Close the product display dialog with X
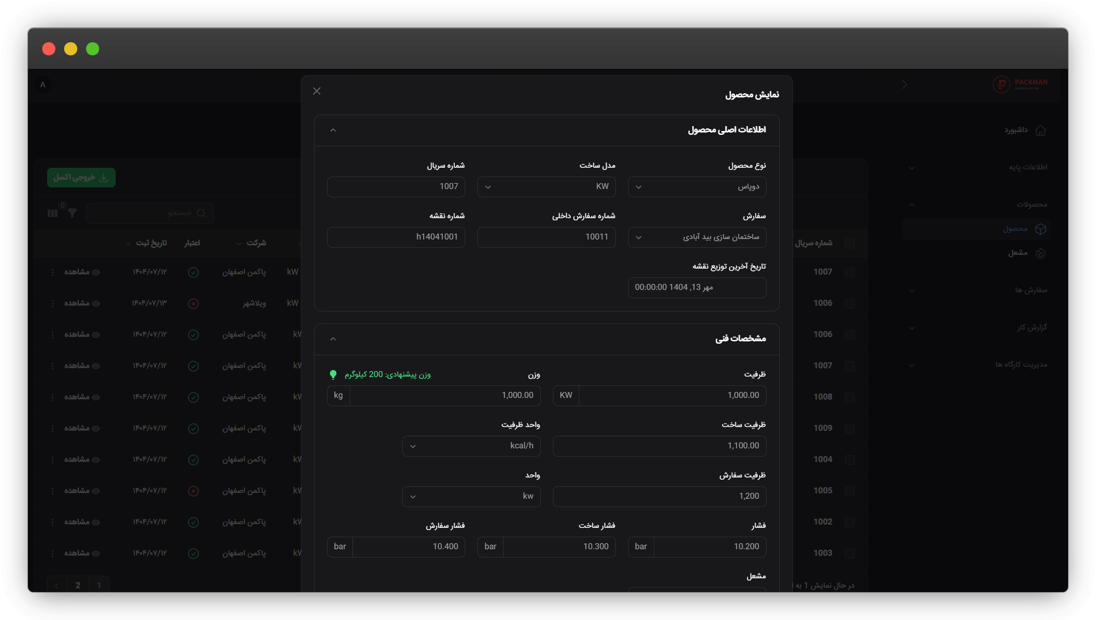This screenshot has width=1096, height=620. coord(317,91)
